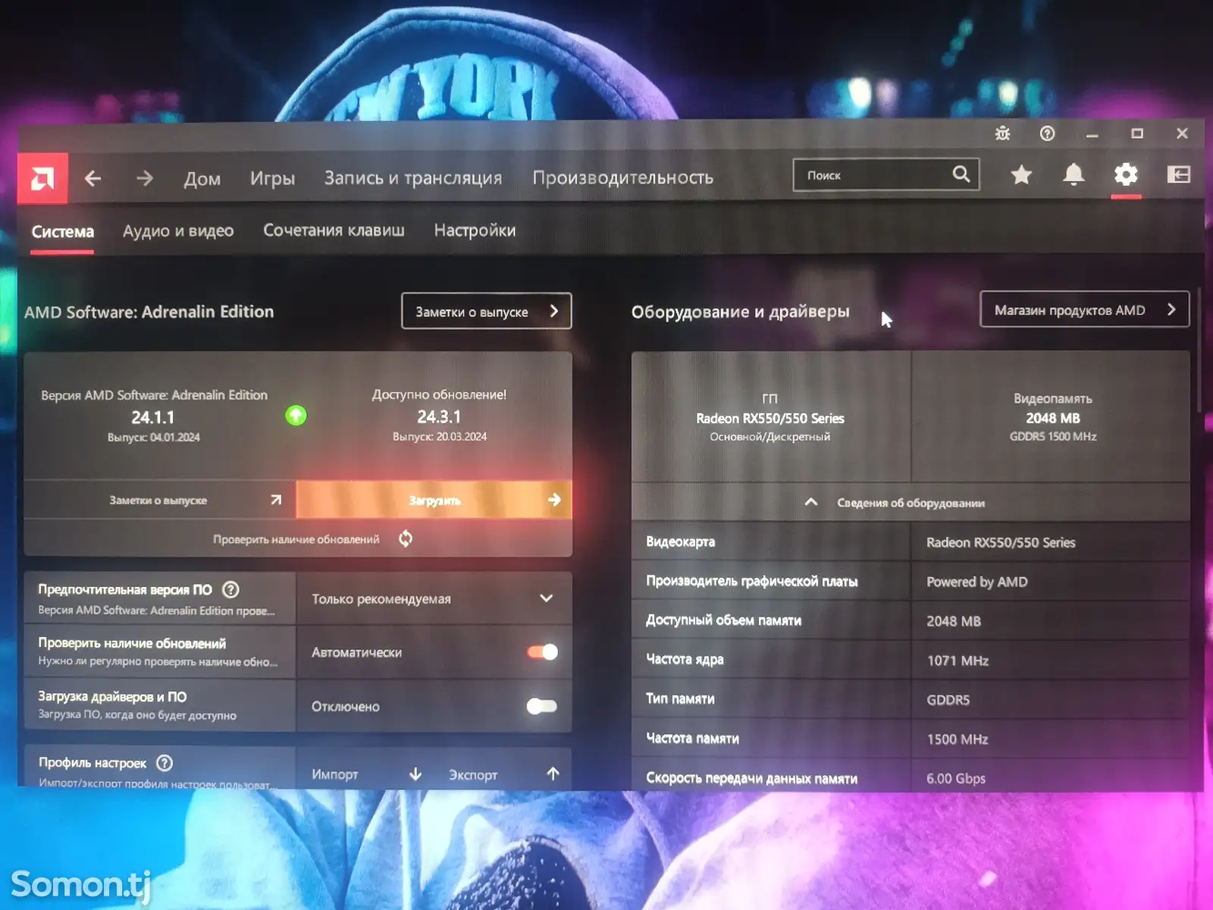Screen dimensions: 1213x910
Task: Select the Настройки subtab
Action: click(475, 230)
